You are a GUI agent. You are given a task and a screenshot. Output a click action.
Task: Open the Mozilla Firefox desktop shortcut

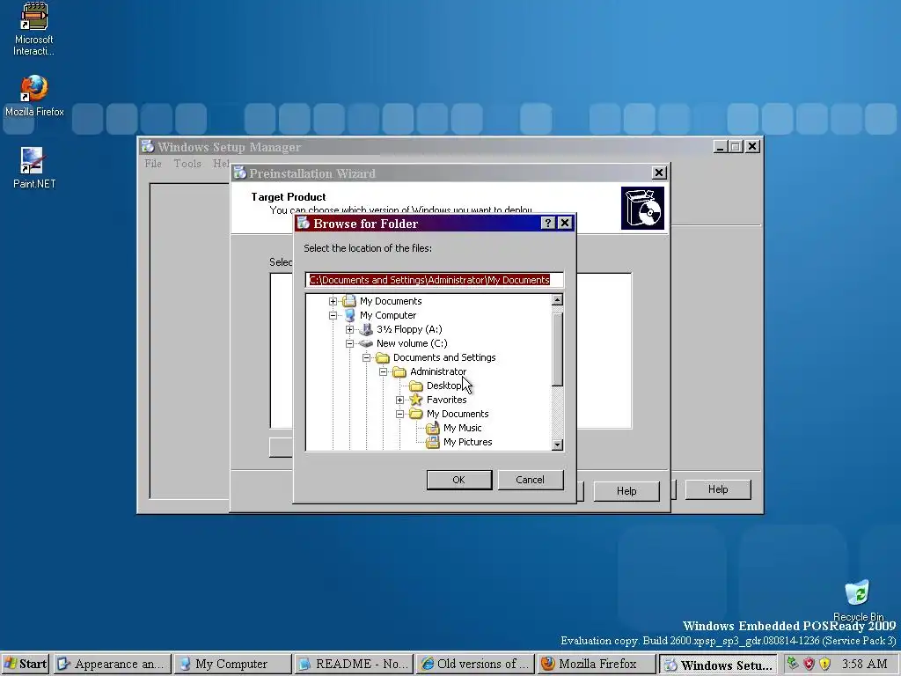click(34, 96)
